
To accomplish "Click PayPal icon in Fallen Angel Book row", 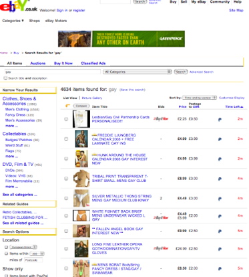I will pos(220,232).
